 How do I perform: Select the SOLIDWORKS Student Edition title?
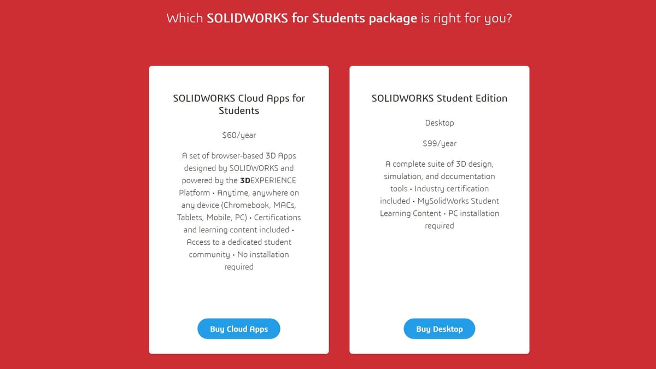click(x=440, y=98)
